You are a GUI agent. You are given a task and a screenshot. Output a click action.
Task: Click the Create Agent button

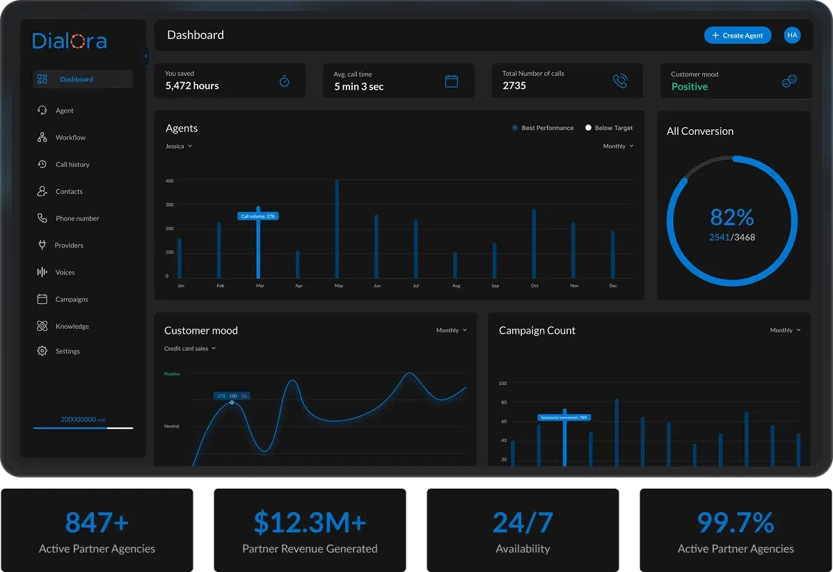[738, 35]
